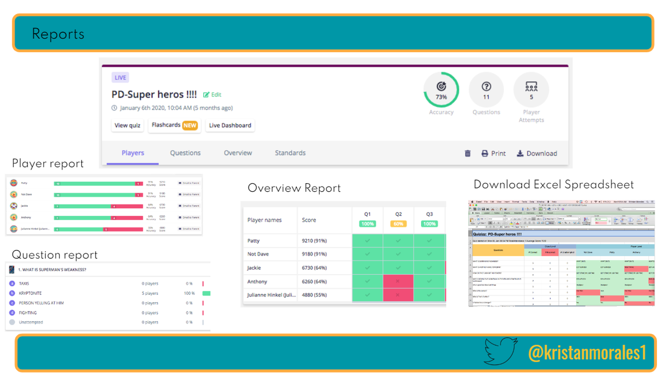672x375 pixels.
Task: Click Patty's avatar in player report
Action: [14, 183]
